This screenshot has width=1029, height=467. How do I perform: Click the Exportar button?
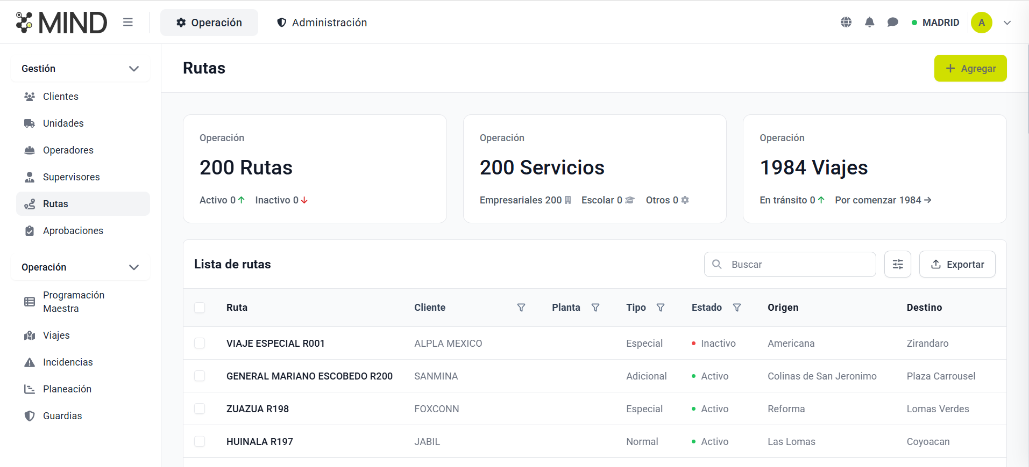pyautogui.click(x=957, y=264)
